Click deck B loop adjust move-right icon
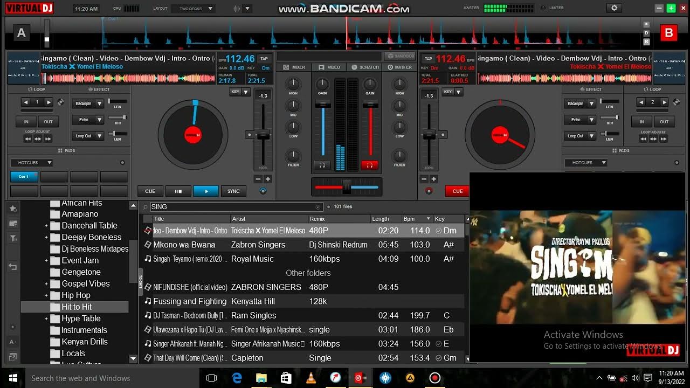Viewport: 690px width, 388px height. pyautogui.click(x=663, y=138)
